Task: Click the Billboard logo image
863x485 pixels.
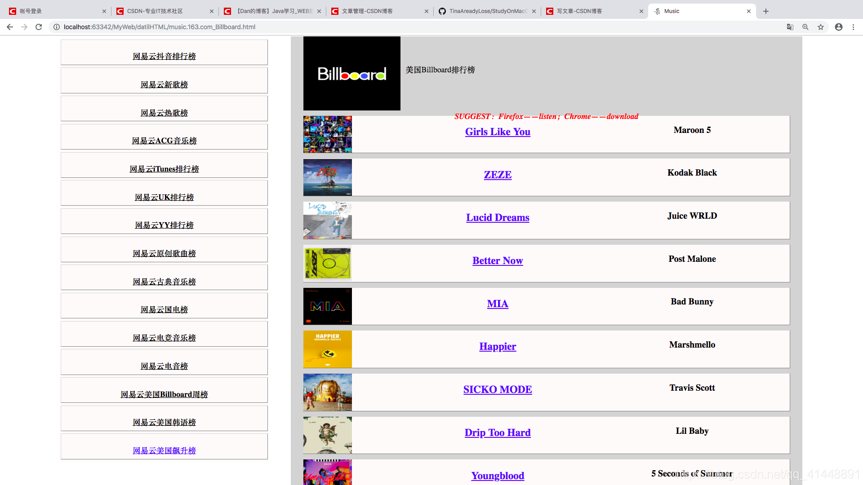Action: point(352,73)
